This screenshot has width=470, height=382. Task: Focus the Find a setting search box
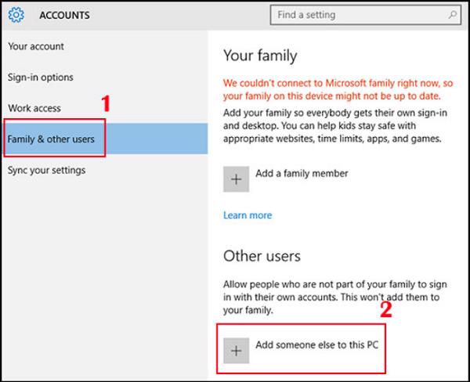coord(365,15)
